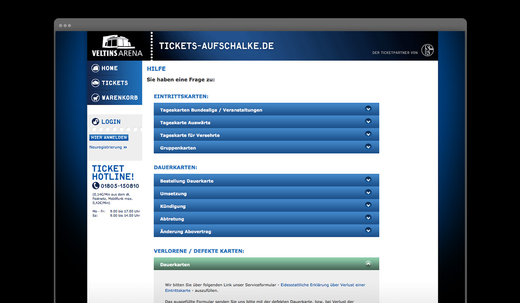Image resolution: width=520 pixels, height=303 pixels.
Task: Expand the Bestellung Dauerkarte chevron
Action: (x=368, y=180)
